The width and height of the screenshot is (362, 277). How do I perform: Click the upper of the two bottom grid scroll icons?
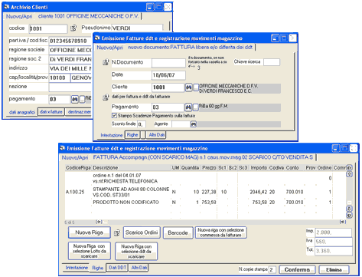click(349, 209)
